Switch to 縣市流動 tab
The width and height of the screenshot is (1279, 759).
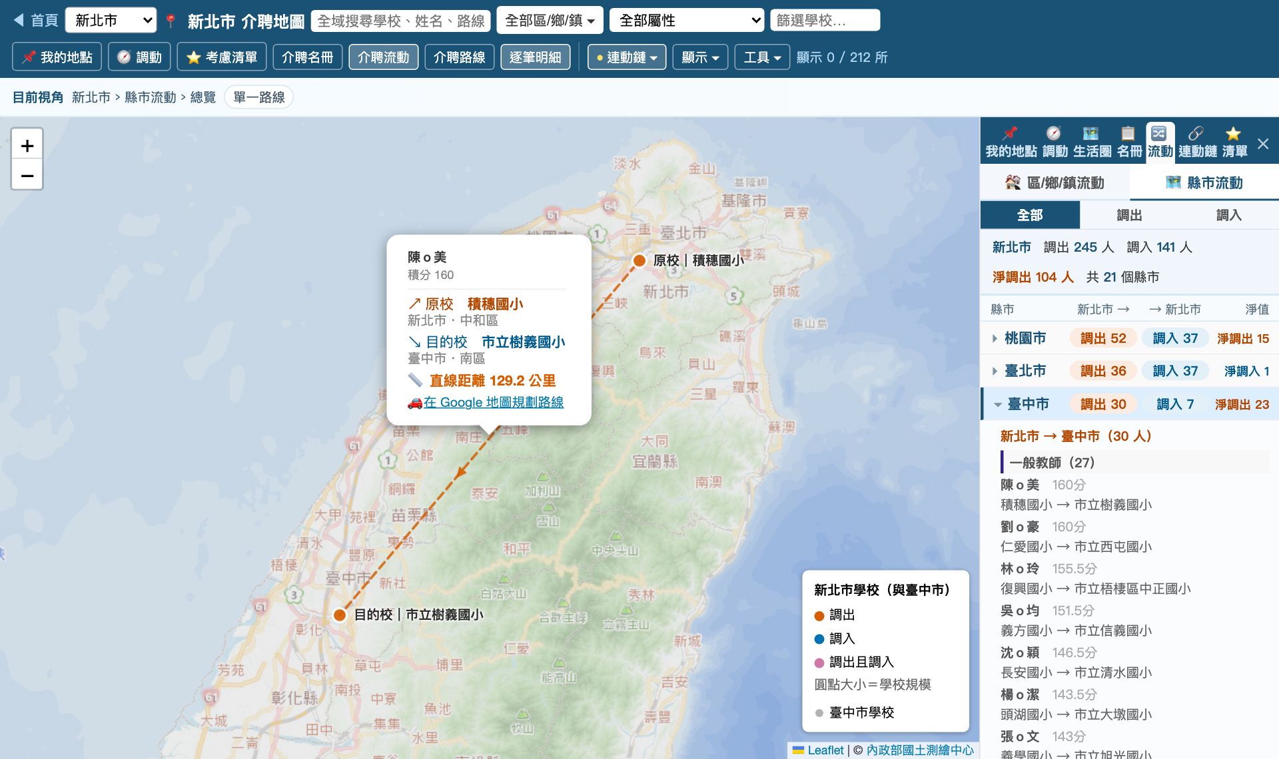1204,182
